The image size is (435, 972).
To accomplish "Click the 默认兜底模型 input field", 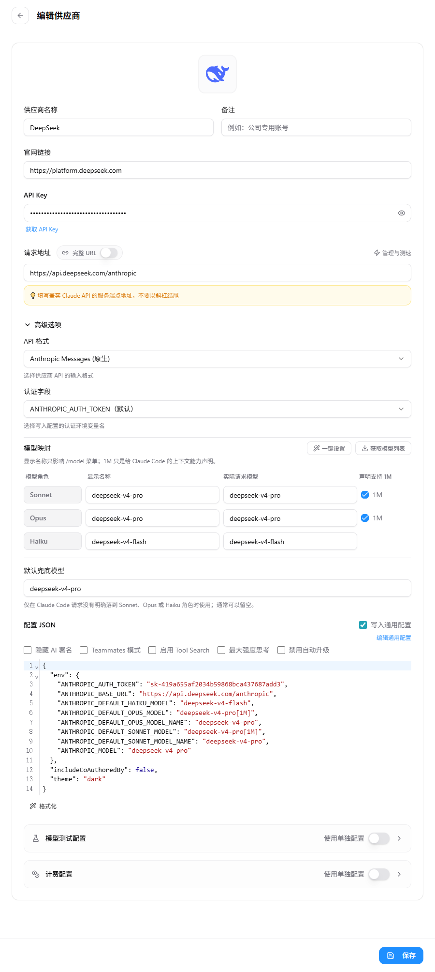I will tap(217, 588).
